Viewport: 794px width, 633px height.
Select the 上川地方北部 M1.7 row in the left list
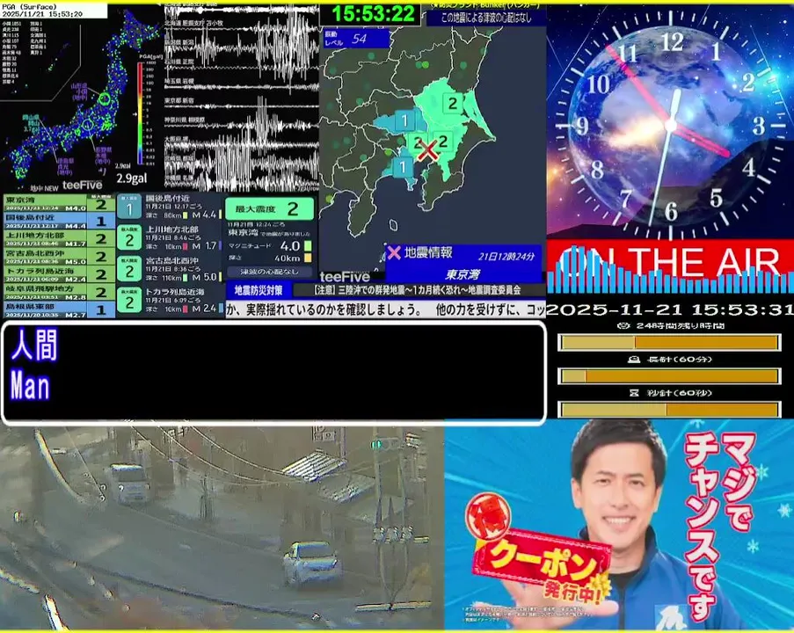pos(59,238)
